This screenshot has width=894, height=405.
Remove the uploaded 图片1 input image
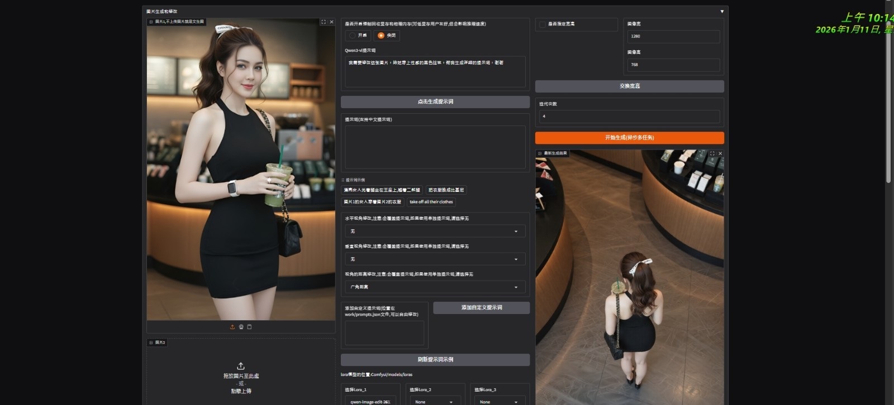[x=331, y=22]
